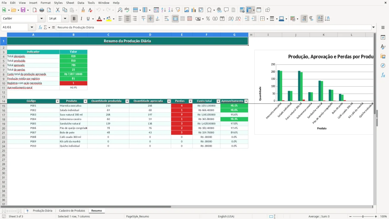
Task: Expand the Name Box dropdown
Action: (x=32, y=27)
